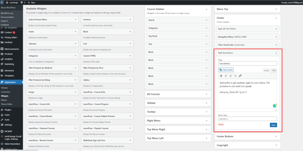Click the Howdy user account link

291,3
